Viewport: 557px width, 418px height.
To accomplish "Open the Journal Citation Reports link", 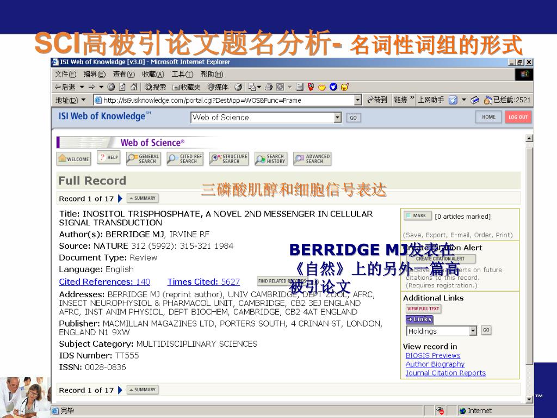I will [445, 373].
